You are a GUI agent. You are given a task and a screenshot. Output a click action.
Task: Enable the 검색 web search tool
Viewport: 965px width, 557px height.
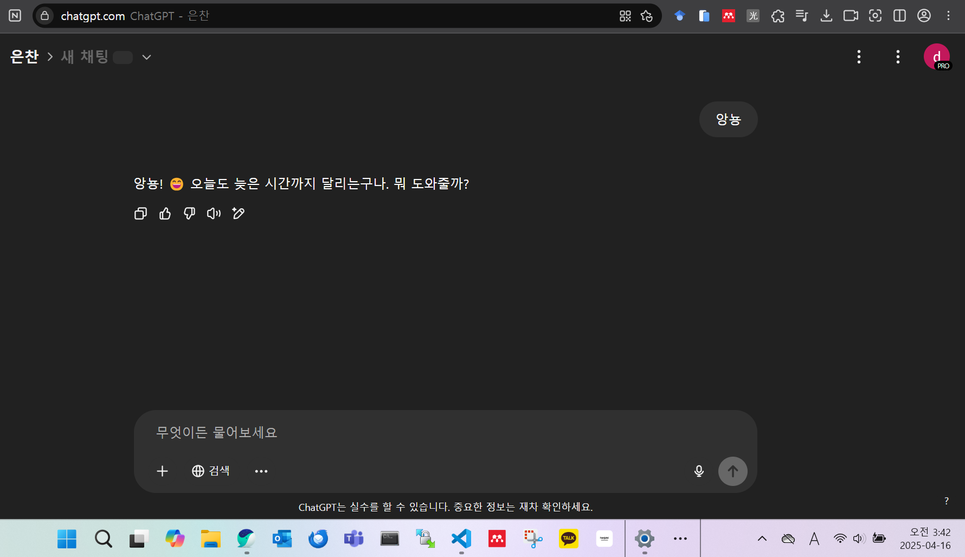pos(210,471)
